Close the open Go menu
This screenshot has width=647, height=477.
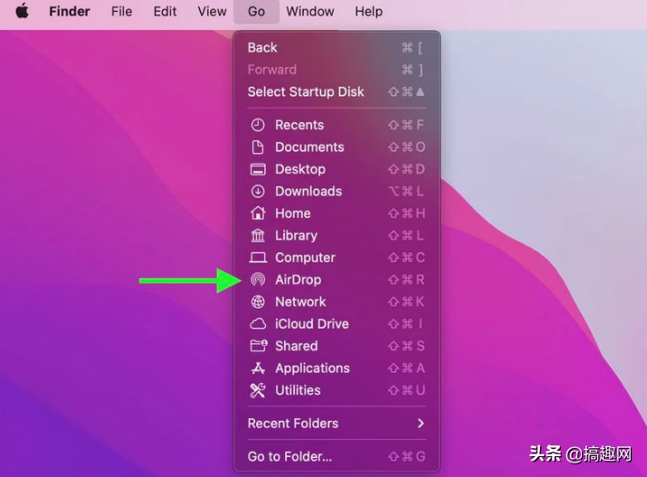tap(256, 11)
